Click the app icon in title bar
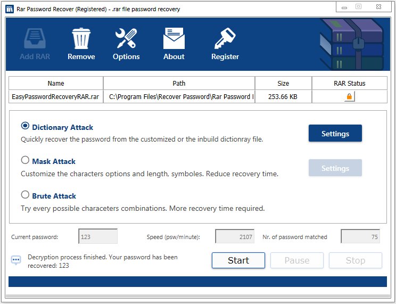Viewport: 396px width, 304px height. (10, 9)
